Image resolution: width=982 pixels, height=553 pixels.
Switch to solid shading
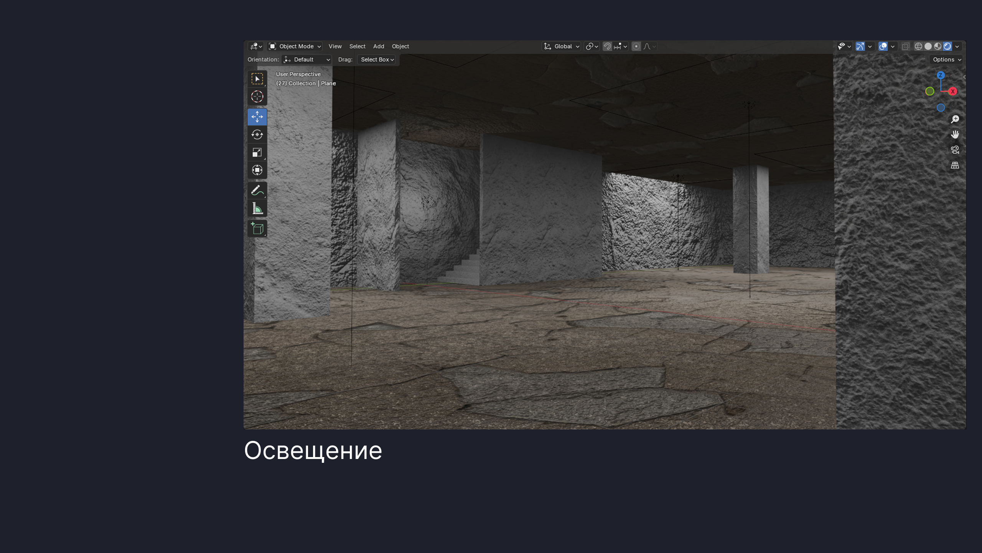928,46
